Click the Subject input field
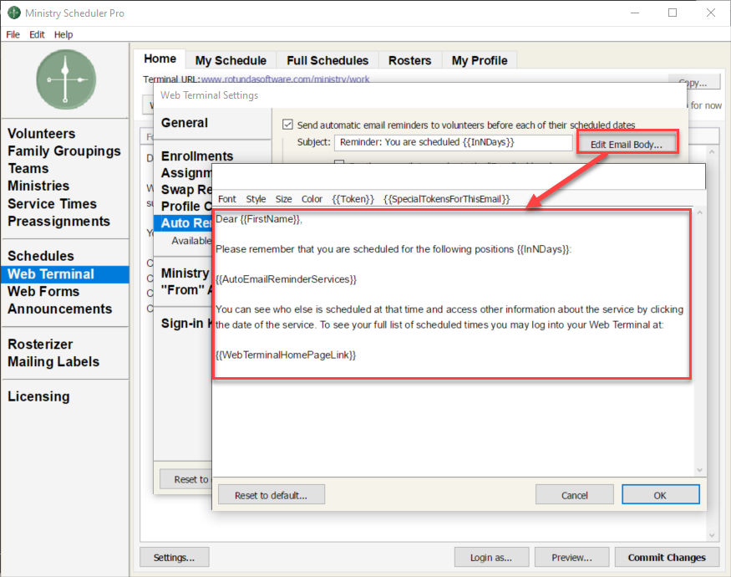Viewport: 731px width, 577px height. click(453, 142)
